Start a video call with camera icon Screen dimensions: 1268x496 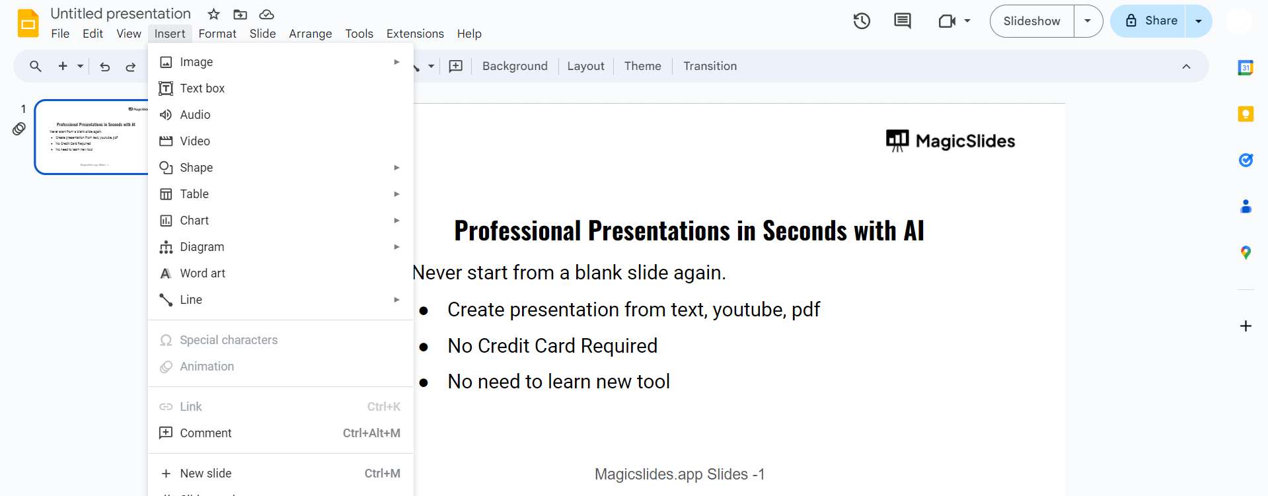(x=947, y=21)
